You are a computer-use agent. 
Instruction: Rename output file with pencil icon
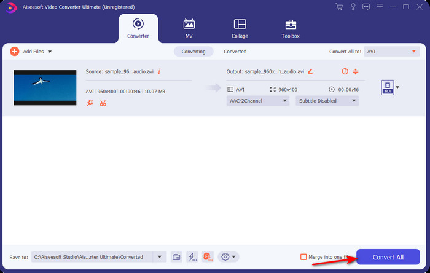click(310, 71)
